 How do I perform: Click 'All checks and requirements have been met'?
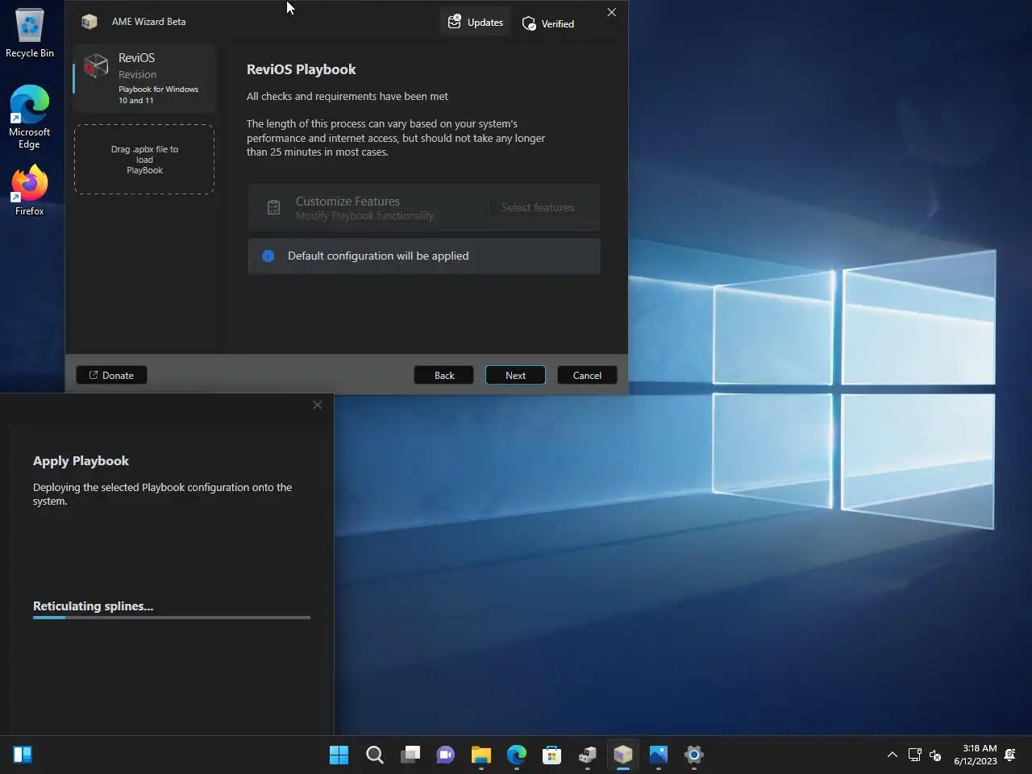click(347, 96)
